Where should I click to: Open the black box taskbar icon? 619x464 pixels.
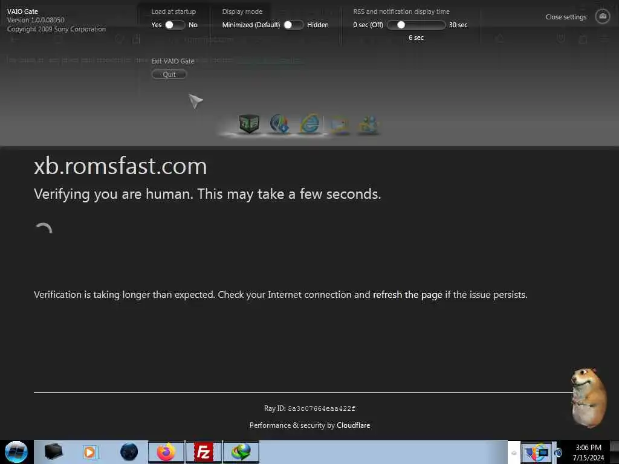point(53,452)
